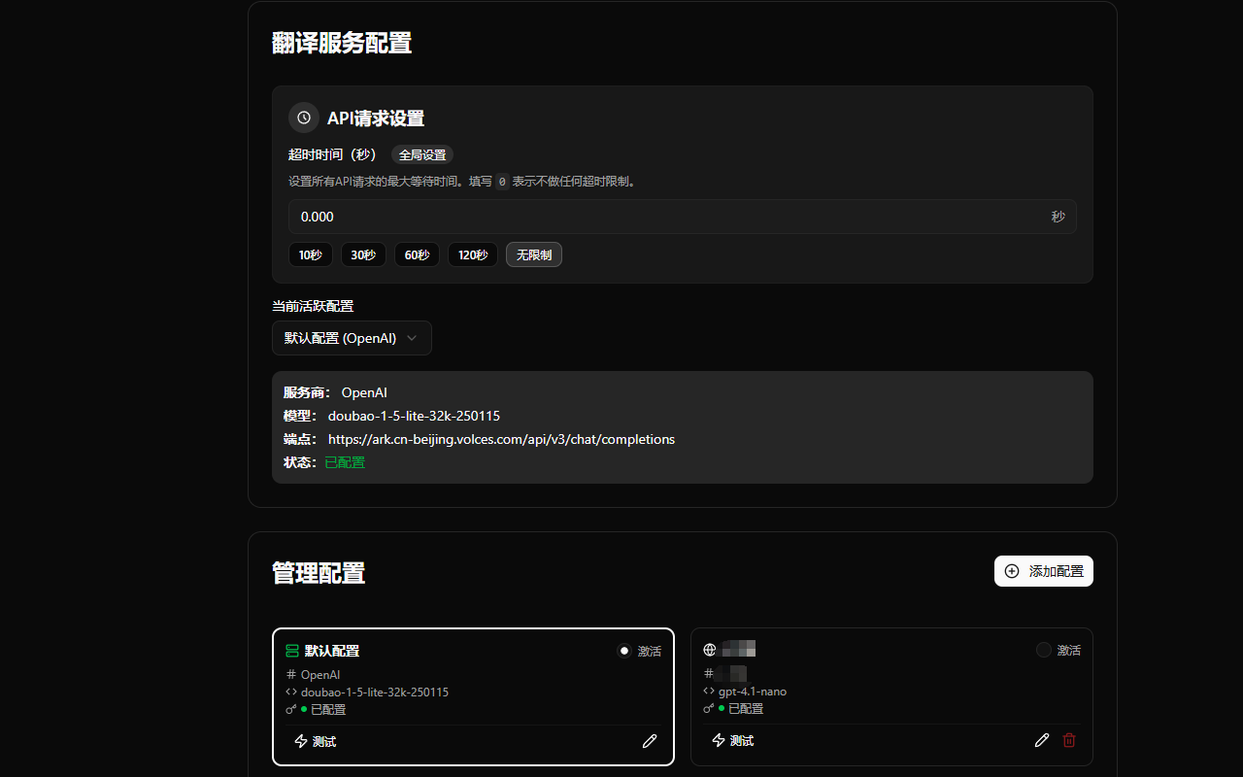Select the 10秒 timeout preset
Viewport: 1243px width, 777px height.
coord(310,254)
